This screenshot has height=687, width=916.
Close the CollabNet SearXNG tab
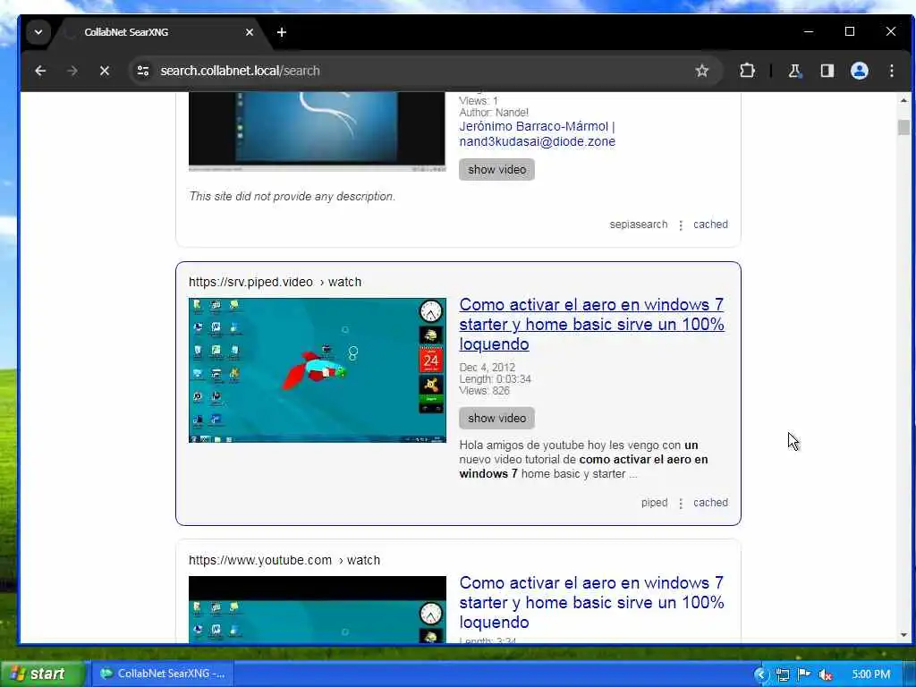(x=250, y=32)
